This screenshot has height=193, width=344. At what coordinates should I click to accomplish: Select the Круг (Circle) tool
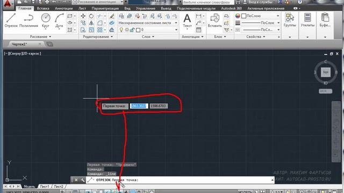point(46,20)
